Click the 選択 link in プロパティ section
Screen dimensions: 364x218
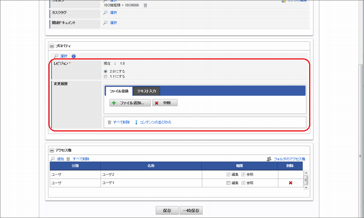point(64,56)
